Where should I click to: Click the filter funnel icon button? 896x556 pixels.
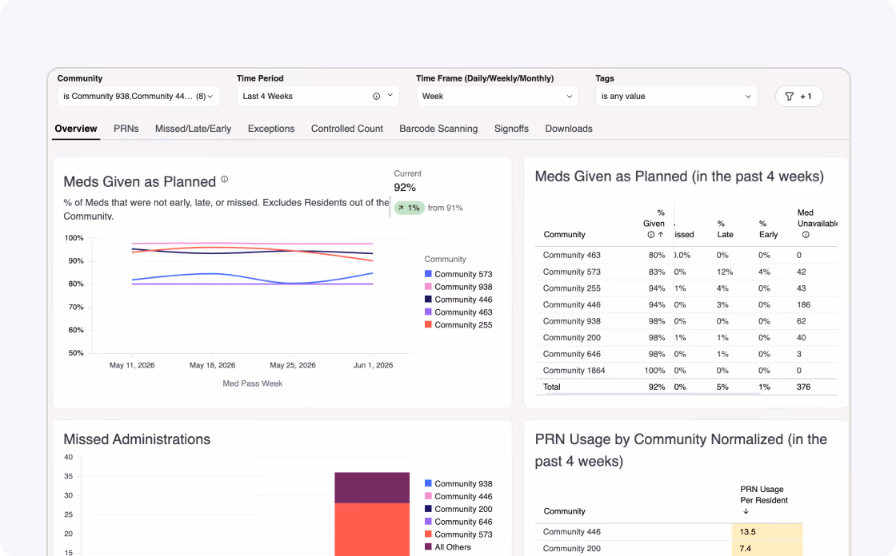pos(799,97)
